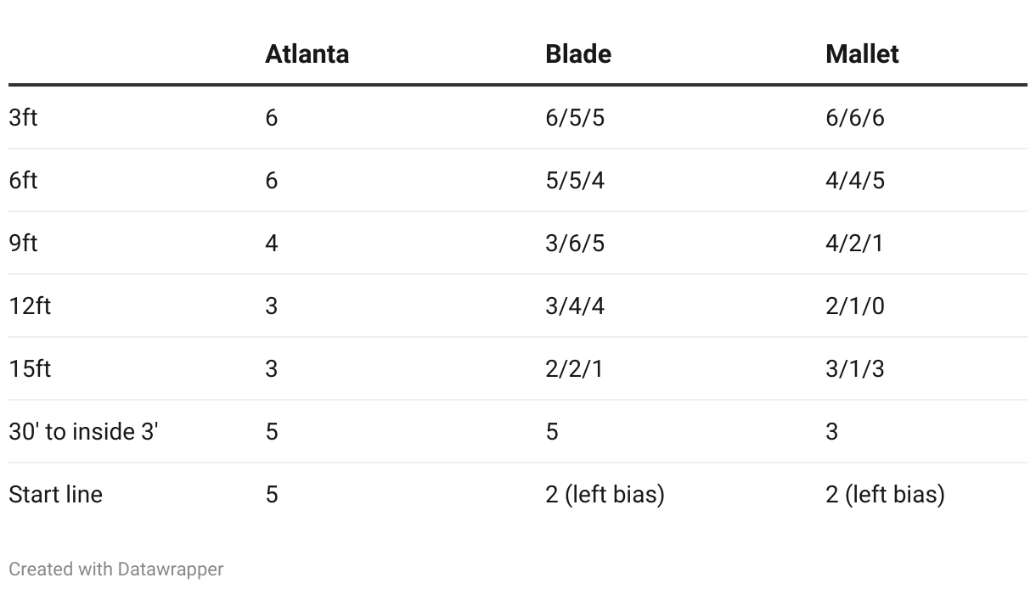Select the 3ft row label
Screen dimensions: 1036x589
(x=23, y=117)
